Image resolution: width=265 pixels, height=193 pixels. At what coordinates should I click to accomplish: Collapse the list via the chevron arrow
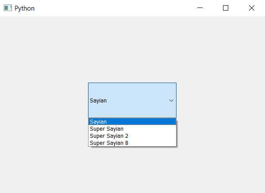[x=171, y=100]
